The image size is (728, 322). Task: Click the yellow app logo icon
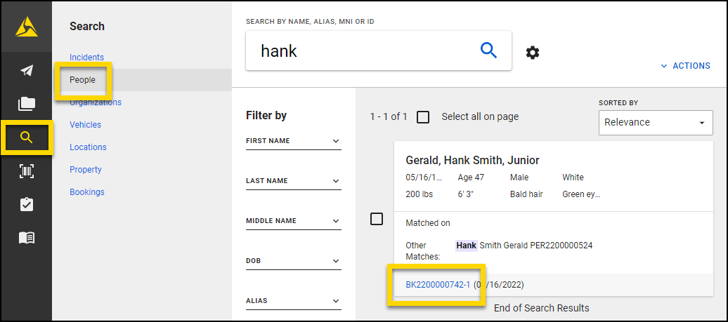pos(26,27)
